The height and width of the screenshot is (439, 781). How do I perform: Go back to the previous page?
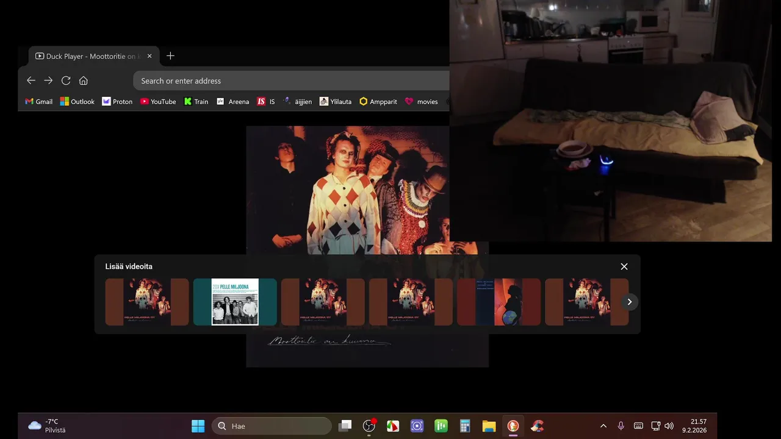[31, 80]
